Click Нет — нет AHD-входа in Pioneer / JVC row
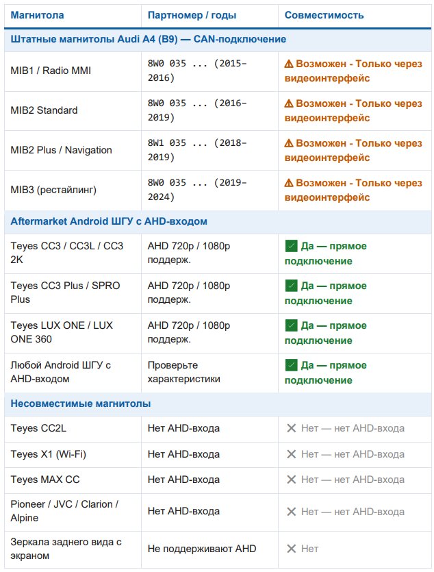Screen dimensions: 434x572 [353, 512]
